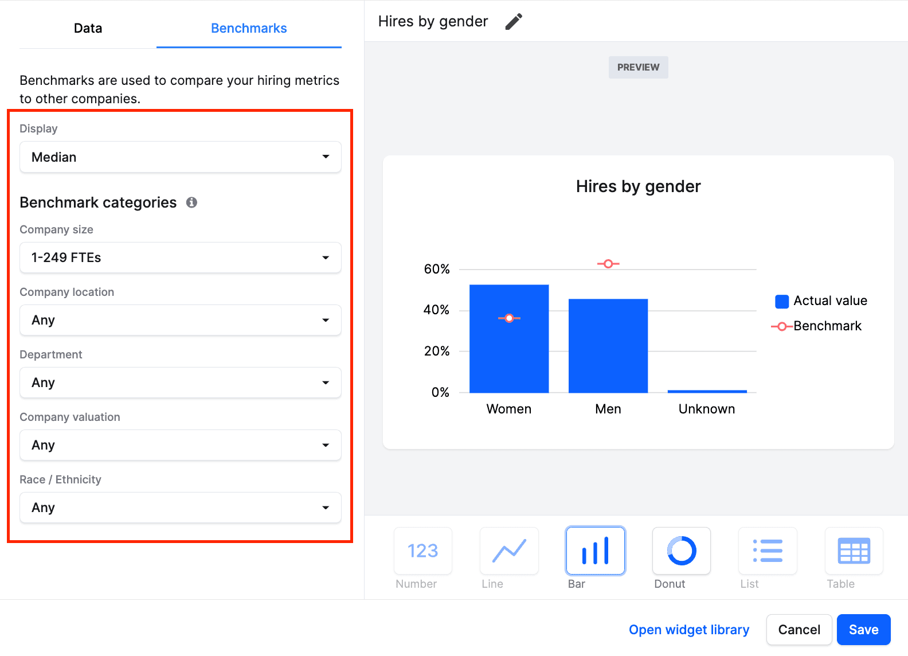Toggle Actual value series in legend

pos(821,301)
